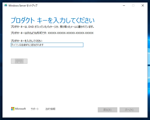This screenshot has width=150, height=120.
Task: Click the heading プロダクト キーを入力してください
Action: pyautogui.click(x=52, y=20)
